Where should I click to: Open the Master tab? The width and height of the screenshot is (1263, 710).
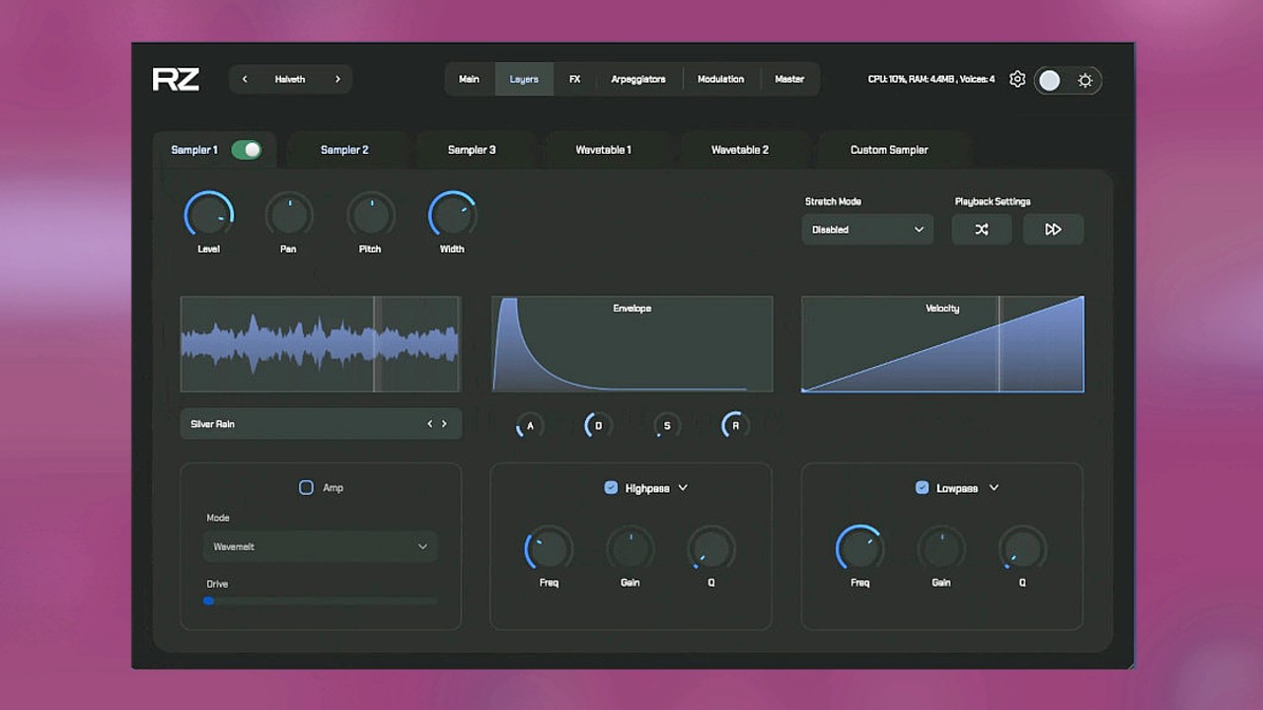point(789,79)
